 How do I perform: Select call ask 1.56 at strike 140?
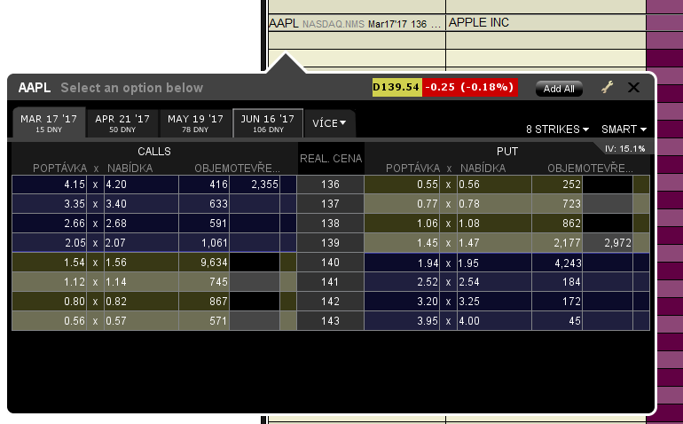[x=141, y=263]
